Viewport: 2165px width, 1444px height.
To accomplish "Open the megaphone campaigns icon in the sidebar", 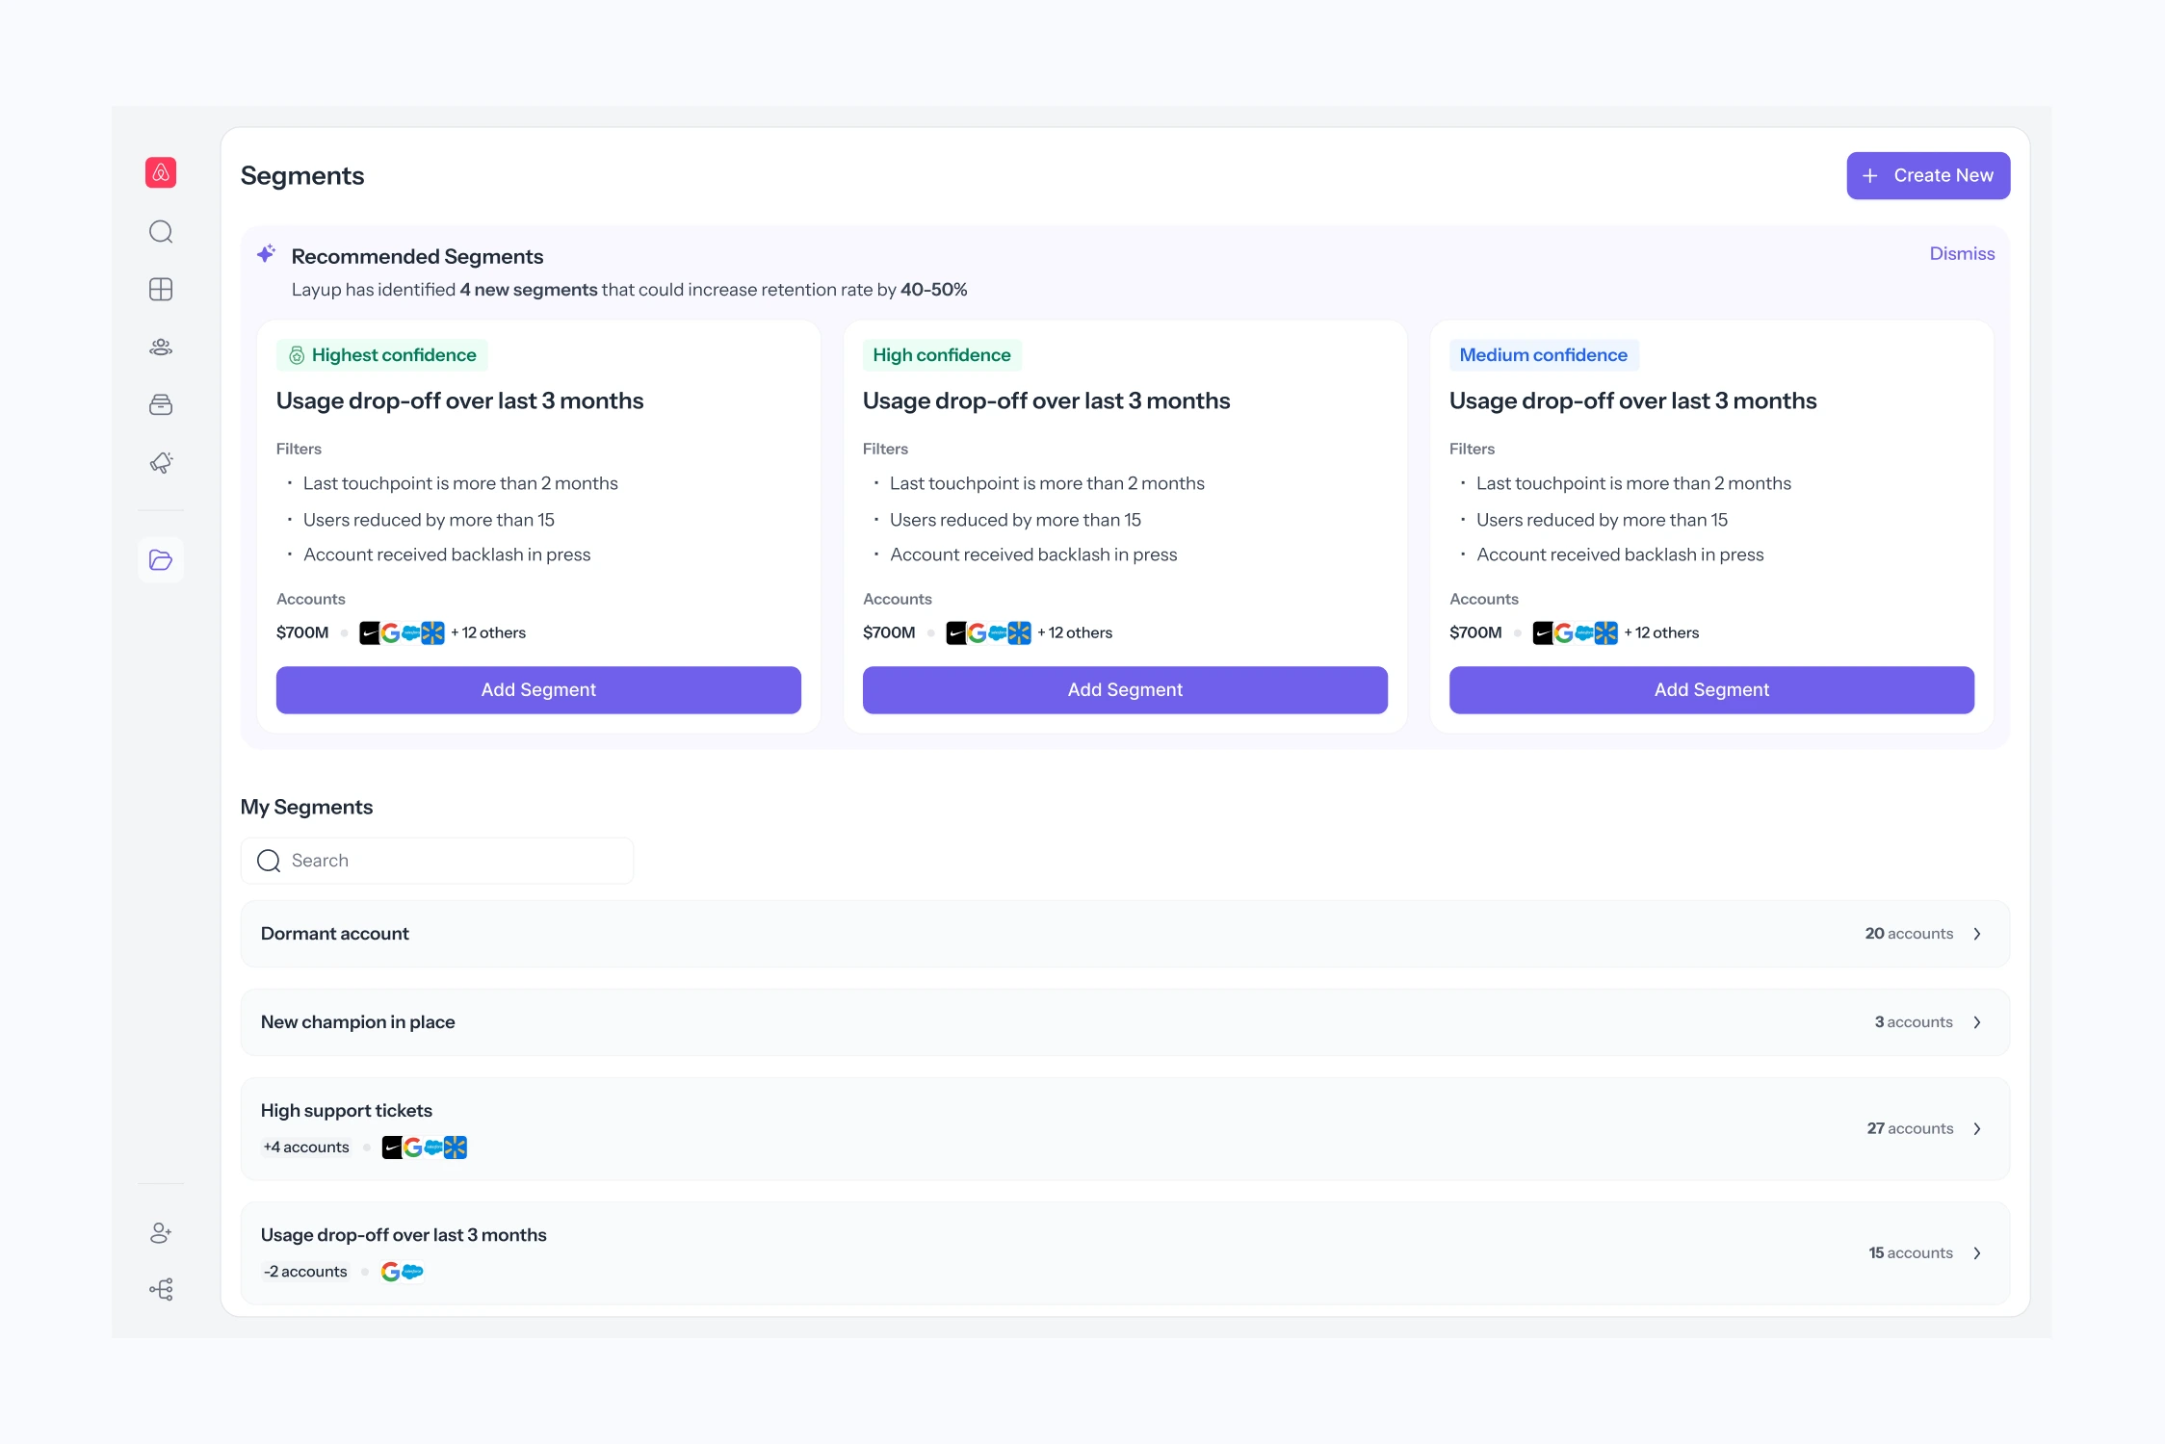I will [x=161, y=463].
